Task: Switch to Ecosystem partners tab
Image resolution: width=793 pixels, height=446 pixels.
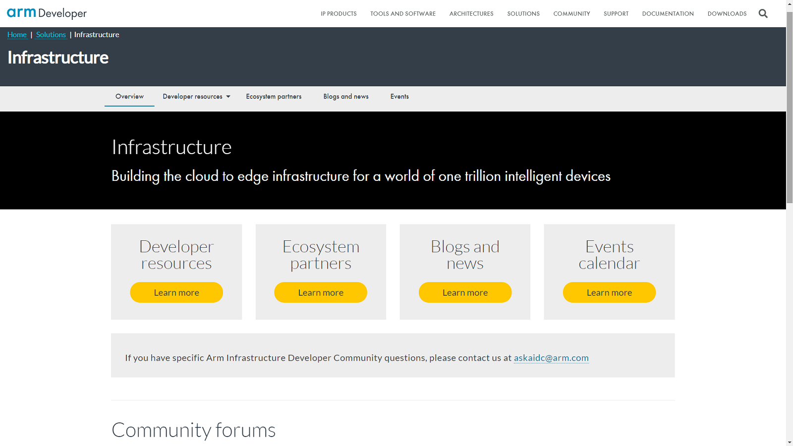Action: [274, 97]
